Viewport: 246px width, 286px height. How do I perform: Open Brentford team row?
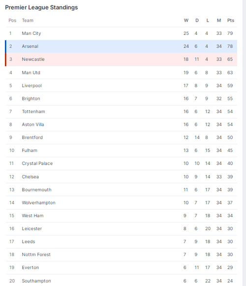(122, 137)
